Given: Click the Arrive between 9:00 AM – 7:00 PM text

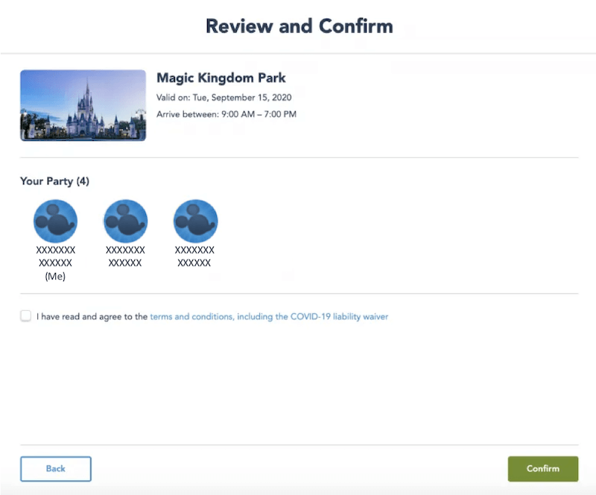Looking at the screenshot, I should (x=226, y=114).
